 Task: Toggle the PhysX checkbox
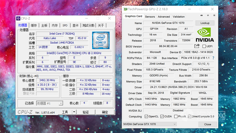click(176, 116)
